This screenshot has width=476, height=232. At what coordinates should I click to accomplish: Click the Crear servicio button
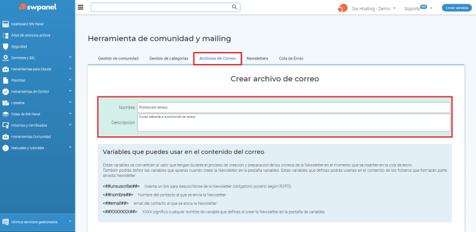(456, 8)
